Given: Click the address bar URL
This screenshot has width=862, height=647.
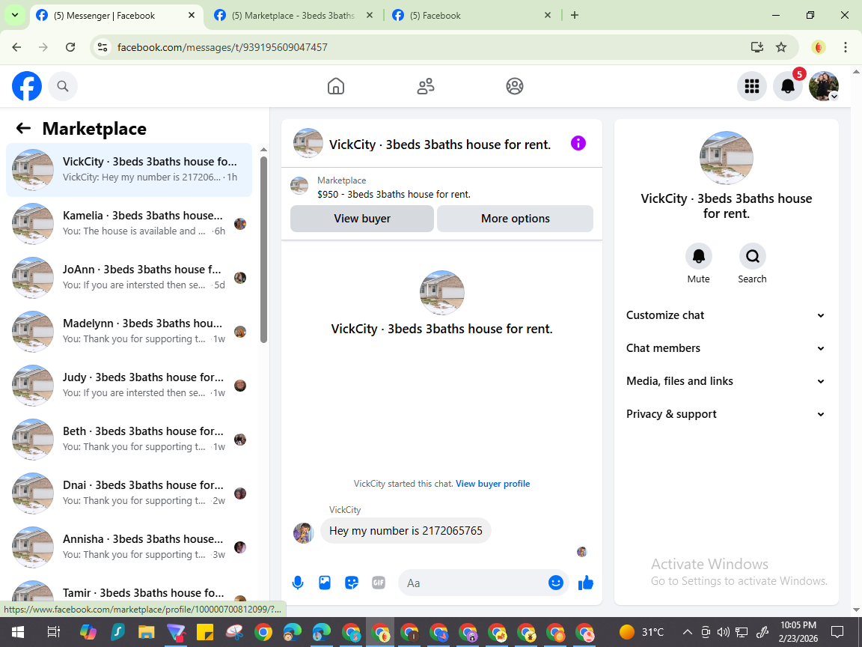Looking at the screenshot, I should pyautogui.click(x=223, y=47).
